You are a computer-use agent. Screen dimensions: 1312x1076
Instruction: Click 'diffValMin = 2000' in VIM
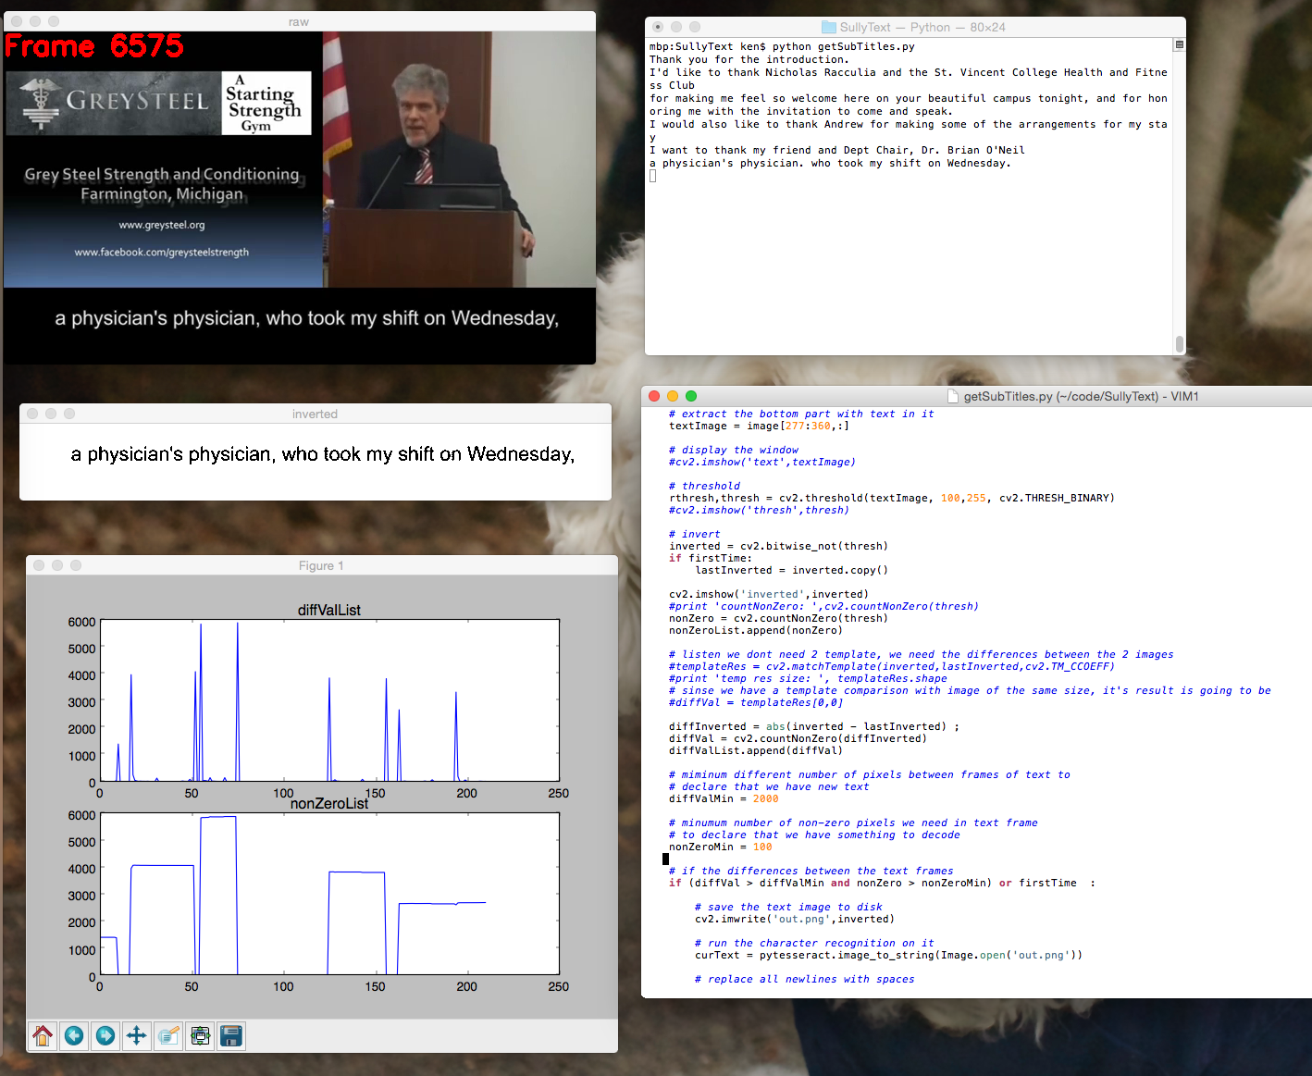click(x=724, y=798)
